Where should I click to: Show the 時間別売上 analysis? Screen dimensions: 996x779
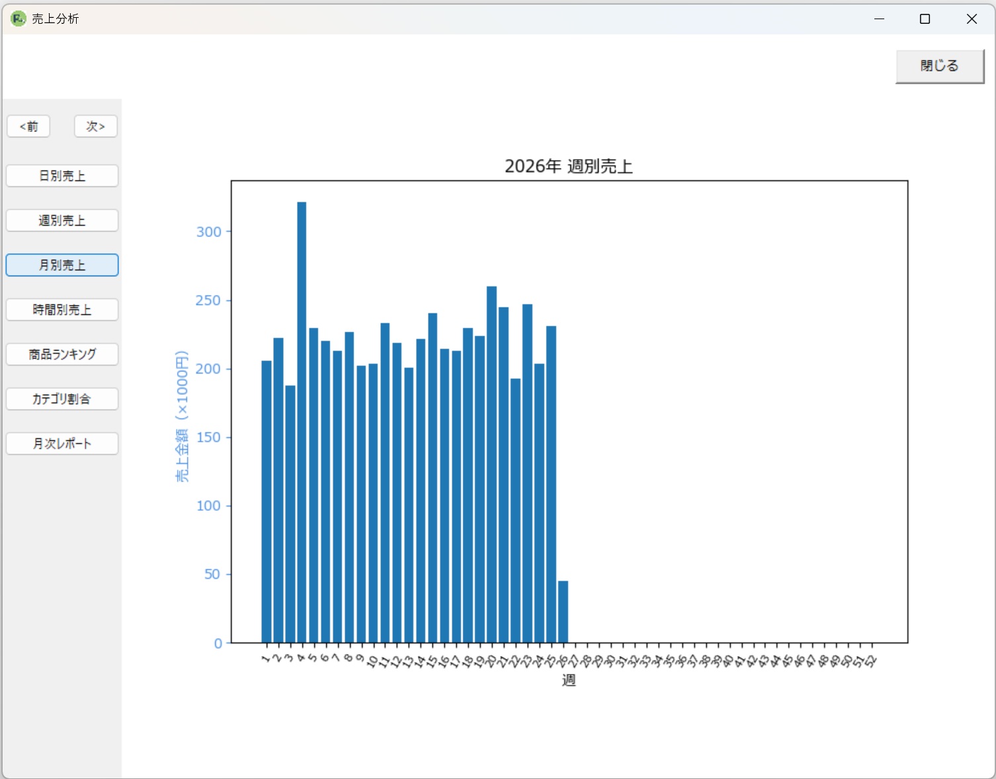[62, 309]
